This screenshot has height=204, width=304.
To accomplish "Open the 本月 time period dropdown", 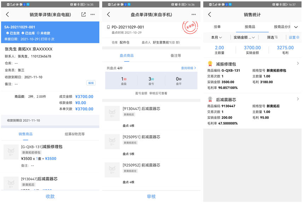I will point(217,37).
